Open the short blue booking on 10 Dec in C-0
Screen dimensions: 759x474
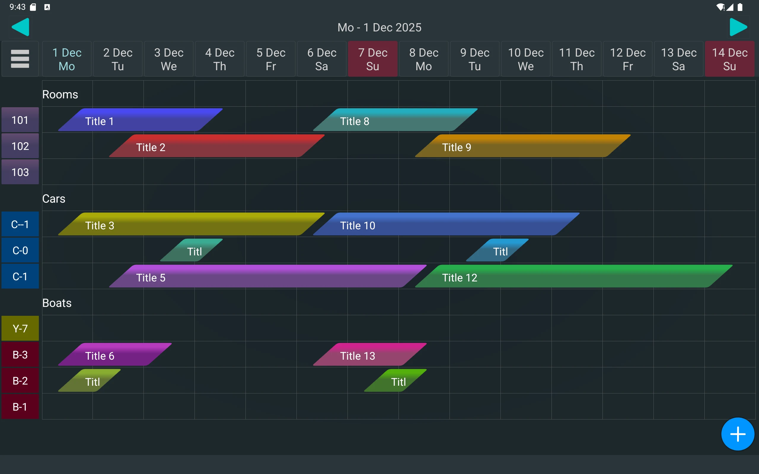click(x=498, y=250)
